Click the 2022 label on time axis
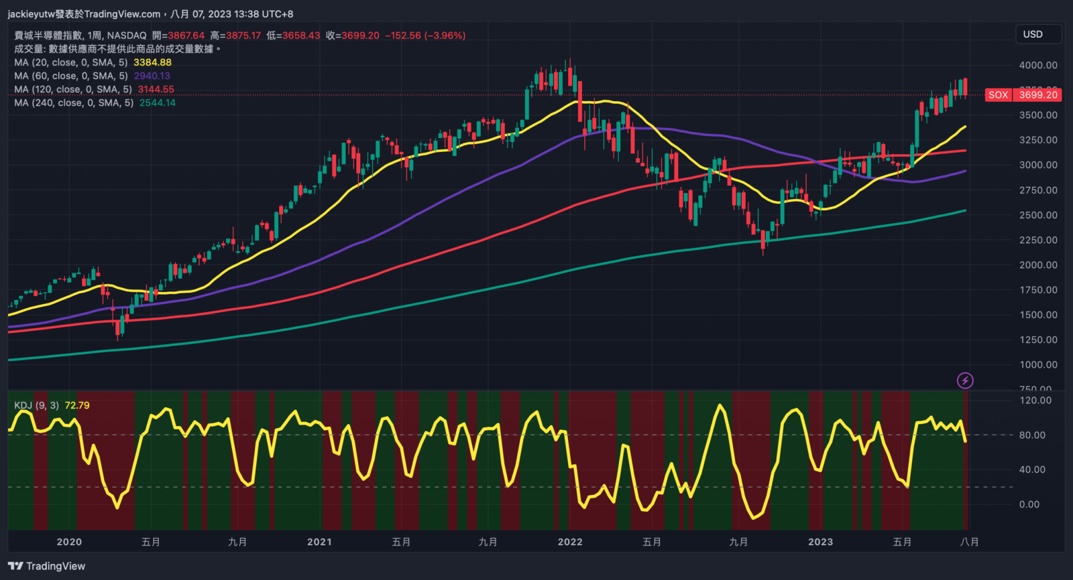1073x580 pixels. (570, 542)
